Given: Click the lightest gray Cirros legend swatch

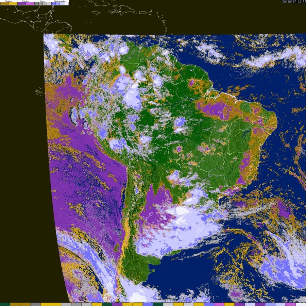Looking at the screenshot, I should (x=49, y=3).
